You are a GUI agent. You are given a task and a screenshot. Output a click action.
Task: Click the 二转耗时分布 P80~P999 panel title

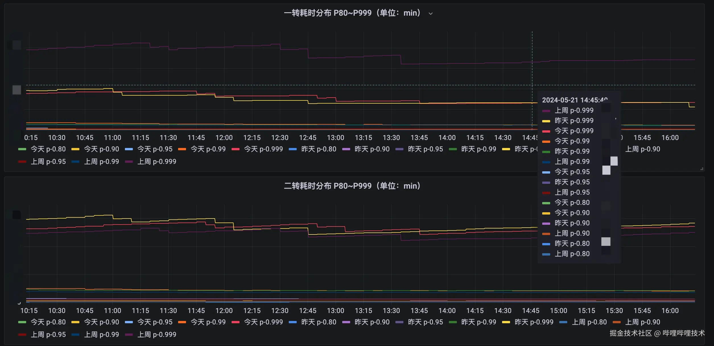[352, 186]
